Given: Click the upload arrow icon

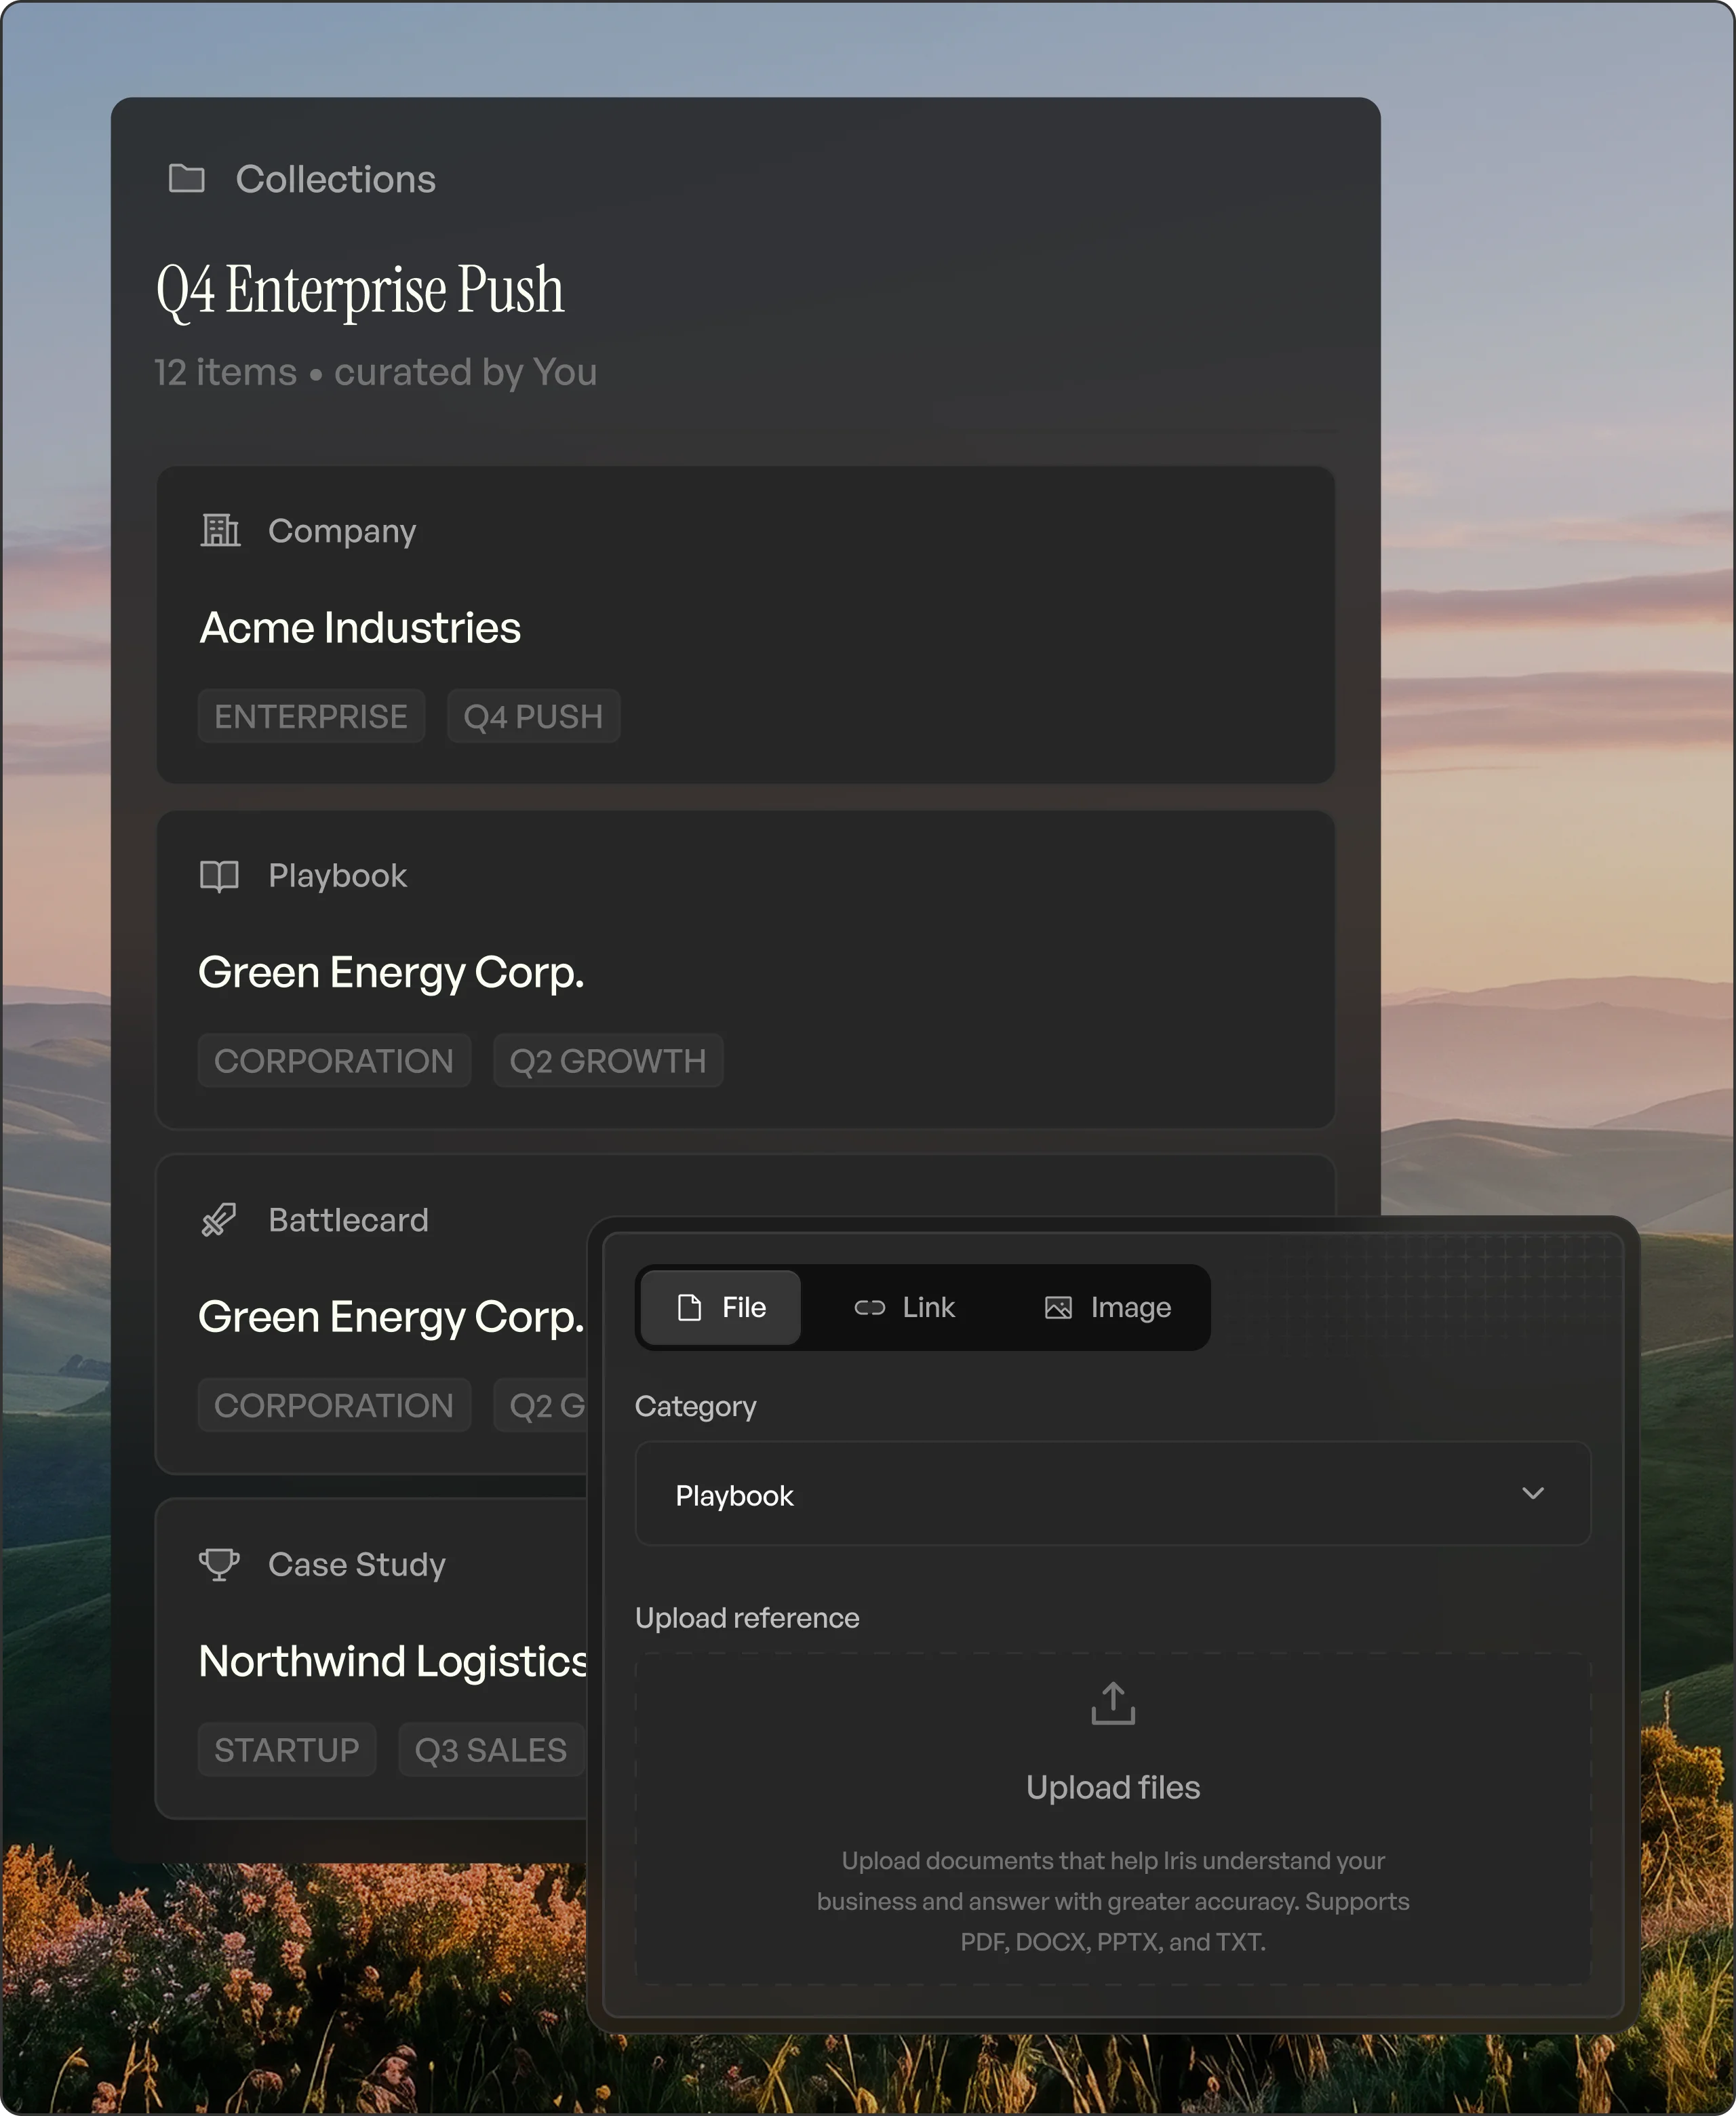Looking at the screenshot, I should [1113, 1703].
